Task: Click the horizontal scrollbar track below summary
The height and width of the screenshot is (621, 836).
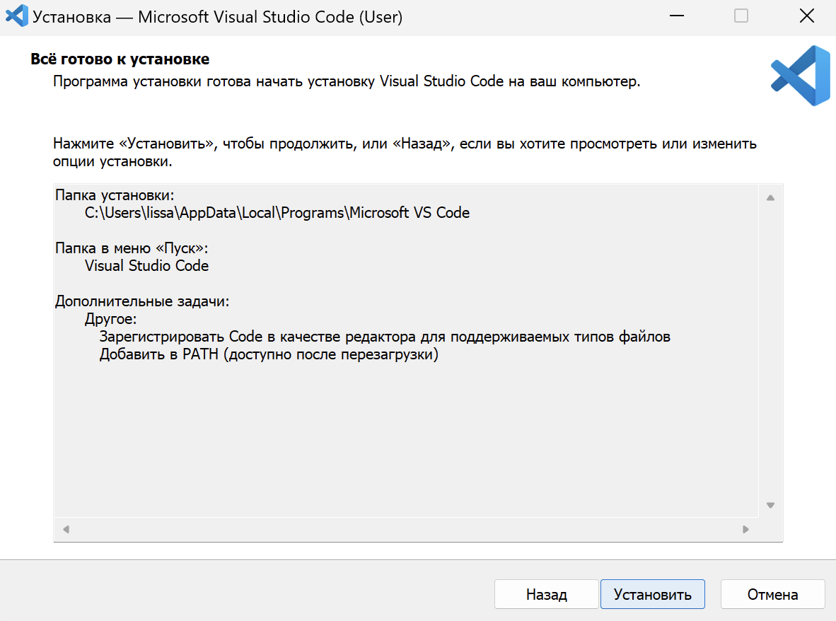Action: [403, 529]
